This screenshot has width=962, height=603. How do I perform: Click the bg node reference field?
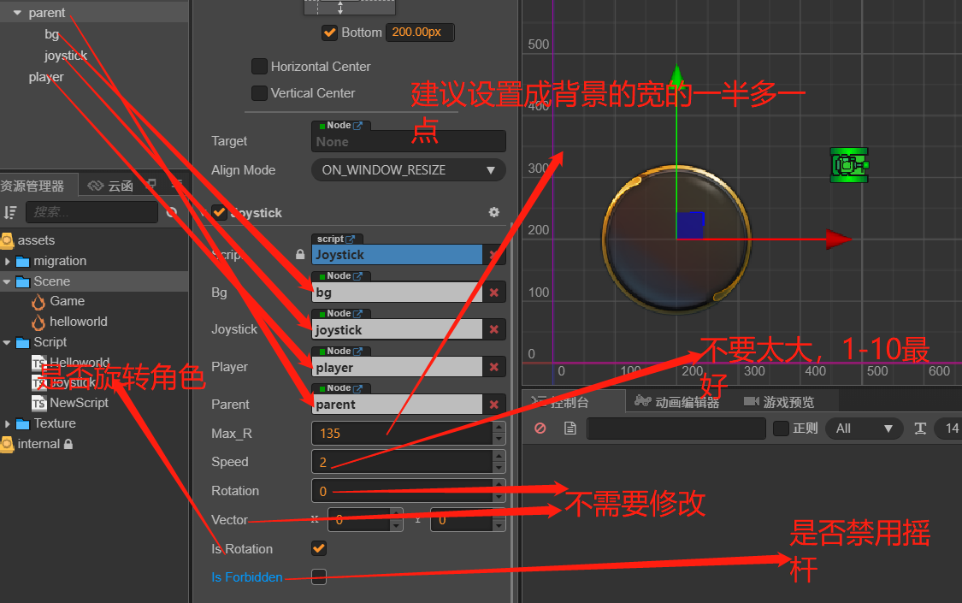(398, 293)
